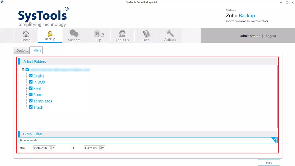The width and height of the screenshot is (295, 166).
Task: Switch to the Options tab
Action: tap(22, 51)
